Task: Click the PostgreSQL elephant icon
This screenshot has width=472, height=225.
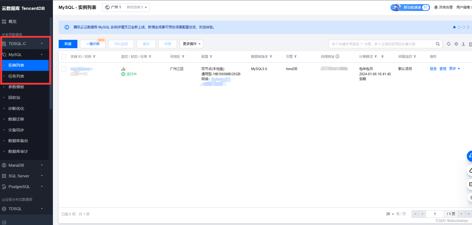Action: 4,187
